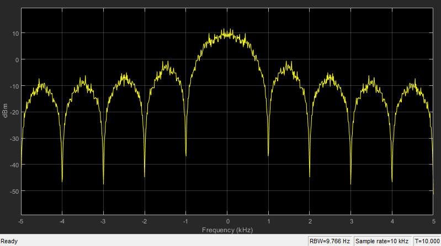
Task: Click the x-axis tick label 1
Action: pos(269,222)
